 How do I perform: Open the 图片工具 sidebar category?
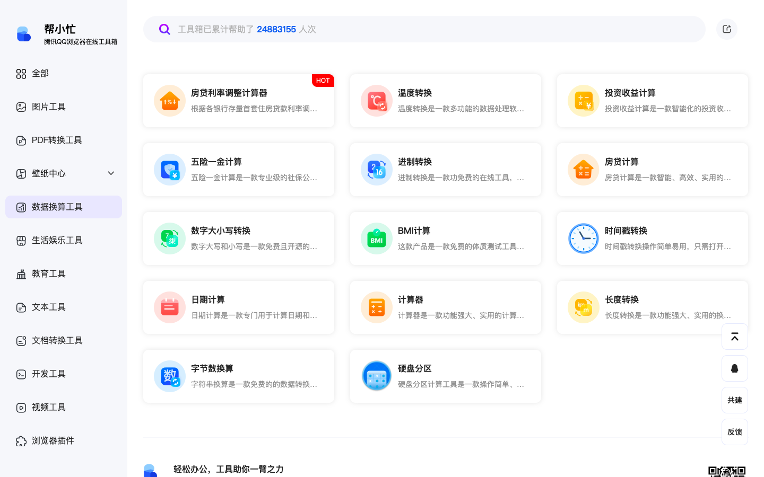49,107
